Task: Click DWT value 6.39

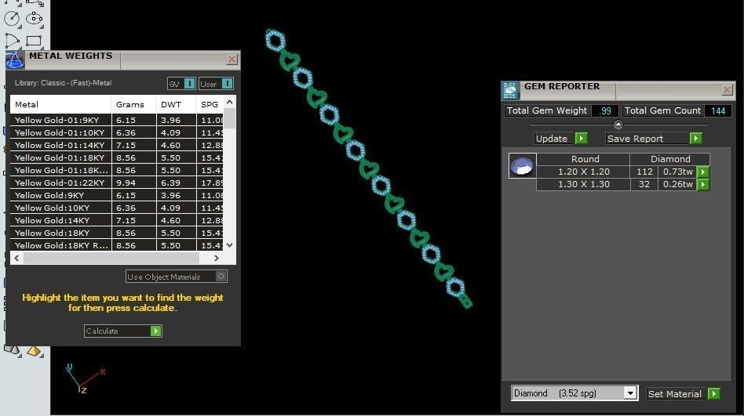Action: pyautogui.click(x=170, y=183)
